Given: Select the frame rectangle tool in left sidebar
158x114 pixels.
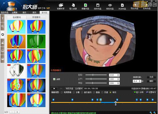Looking at the screenshot, I should click(3, 51).
